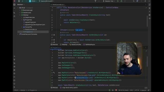Open the feature/MinimalAPI branch dropdown
This screenshot has width=164, height=92.
click(x=47, y=1)
